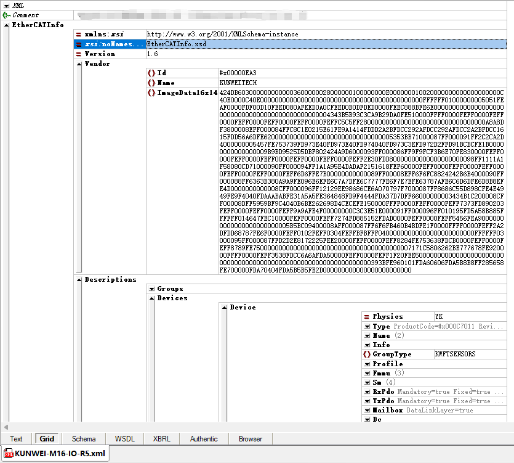Viewport: 514px width, 463px height.
Task: Select the EtherCATInfo.xsd value cell
Action: (x=326, y=44)
